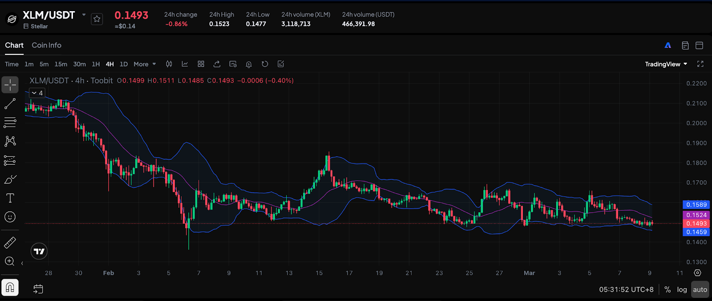
Task: Select the 1D timeframe
Action: pos(124,64)
